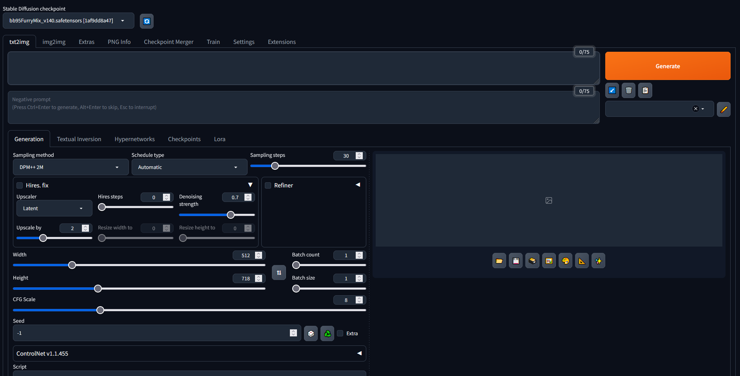Click the Batch size number stepper
This screenshot has height=376, width=740.
(359, 278)
